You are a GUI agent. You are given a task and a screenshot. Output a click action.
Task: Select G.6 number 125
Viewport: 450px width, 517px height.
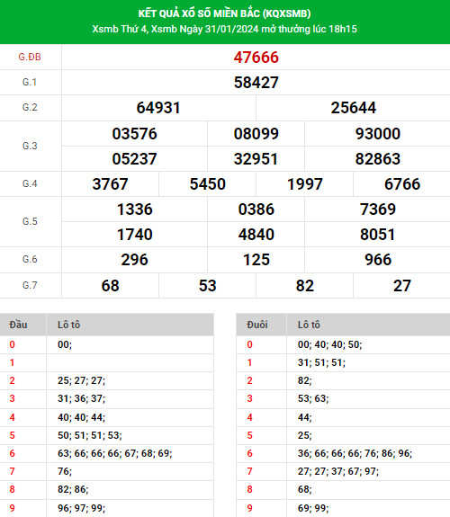pyautogui.click(x=256, y=260)
